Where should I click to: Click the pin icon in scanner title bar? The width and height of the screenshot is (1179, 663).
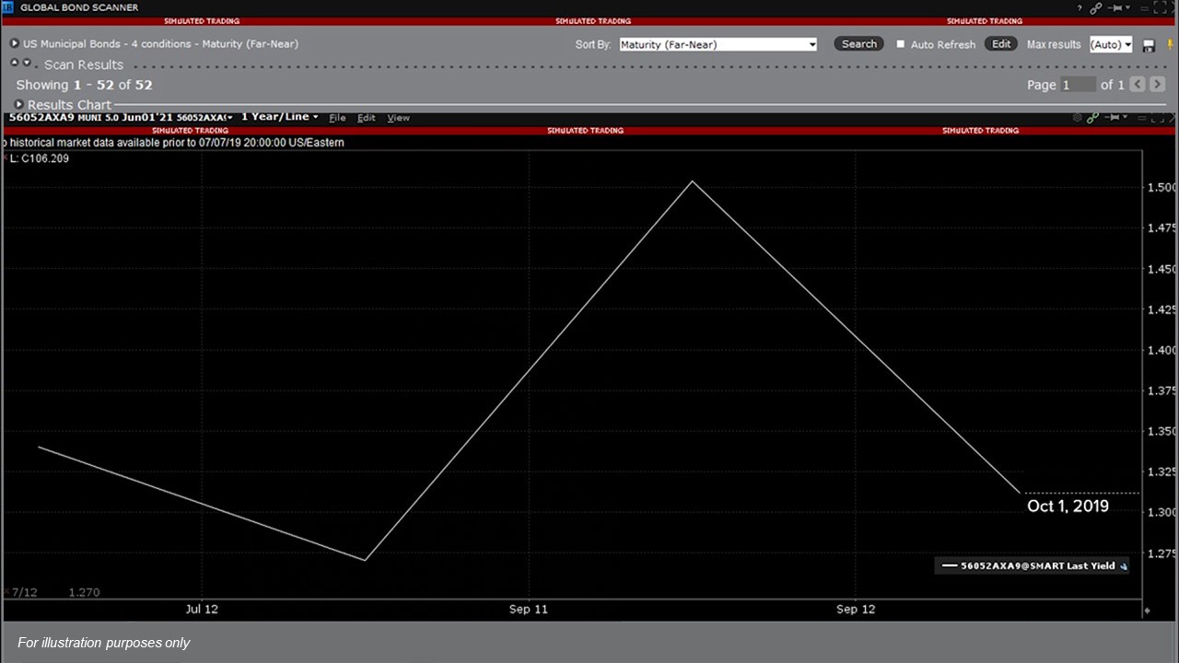1118,8
